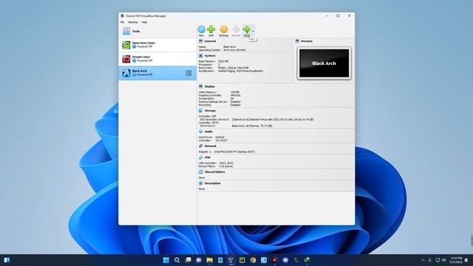The height and width of the screenshot is (266, 473).
Task: Open the Storage settings link
Action: [x=210, y=111]
